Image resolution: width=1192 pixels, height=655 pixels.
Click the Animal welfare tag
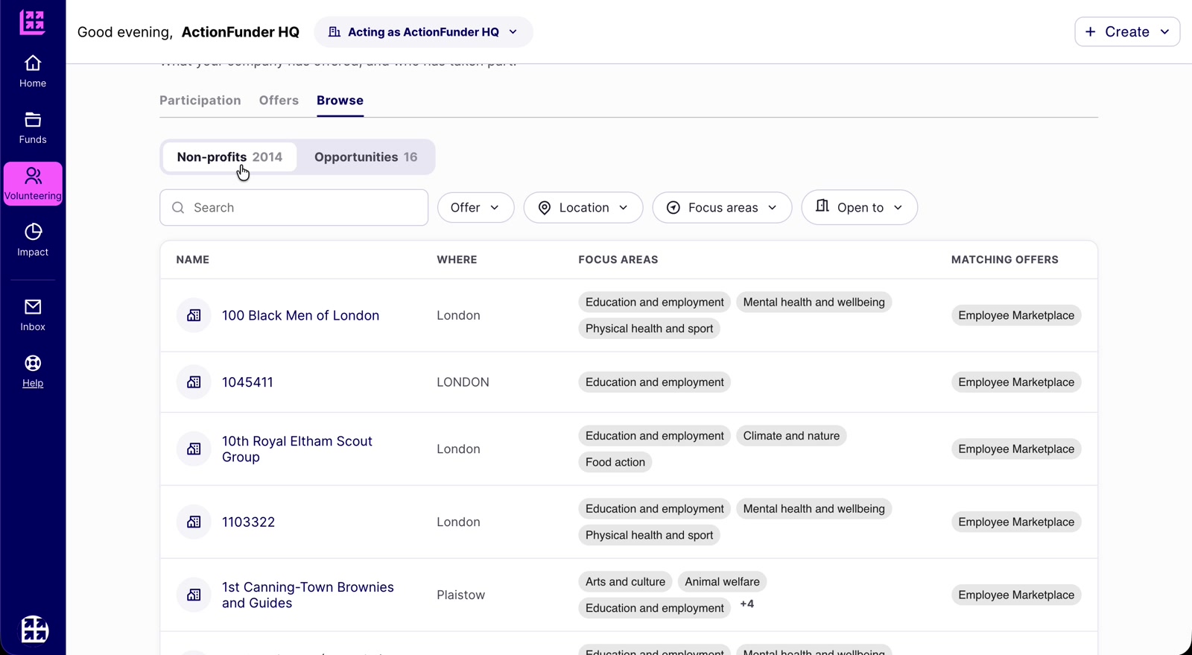[722, 582]
